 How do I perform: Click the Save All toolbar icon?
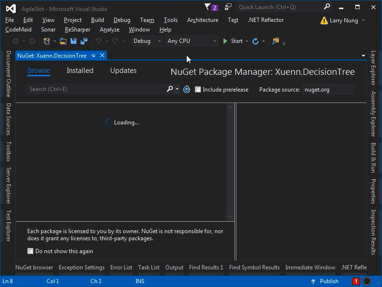(84, 41)
